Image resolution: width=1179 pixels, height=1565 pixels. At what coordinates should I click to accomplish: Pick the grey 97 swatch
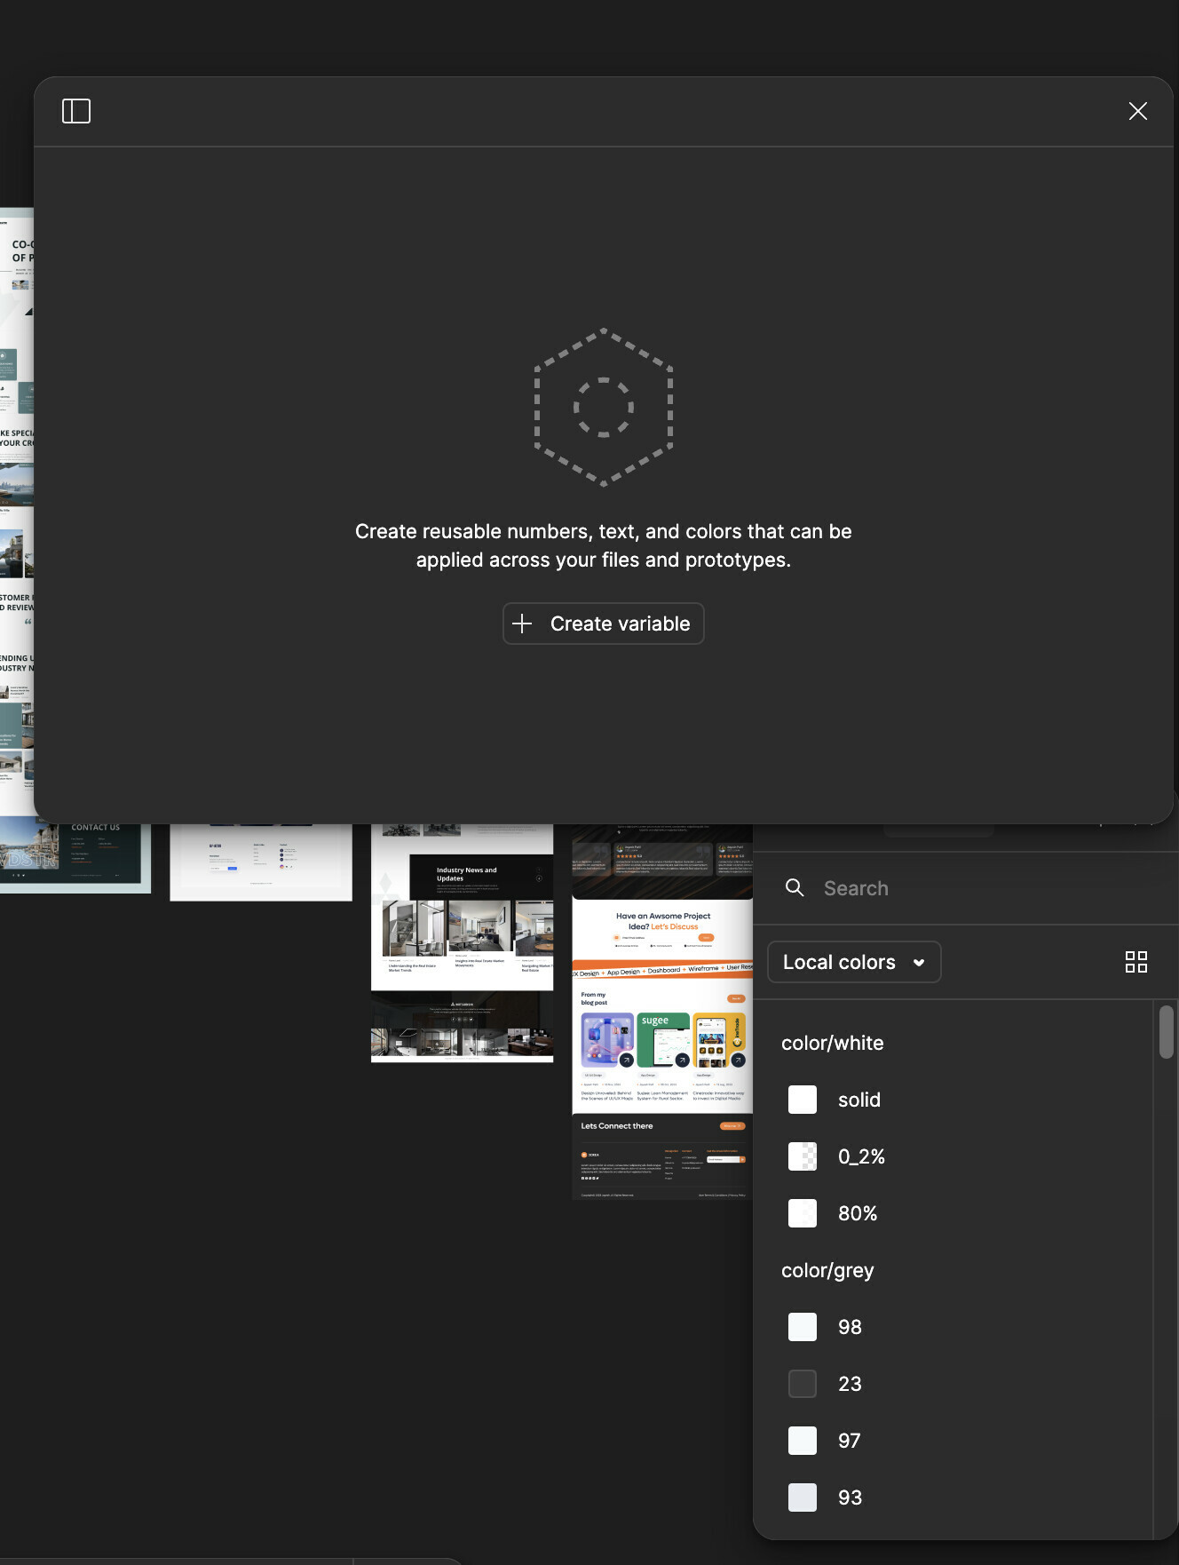pos(803,1441)
